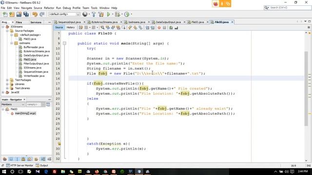This screenshot has height=175, width=312.
Task: Switch editor to Source view
Action: (x=59, y=28)
